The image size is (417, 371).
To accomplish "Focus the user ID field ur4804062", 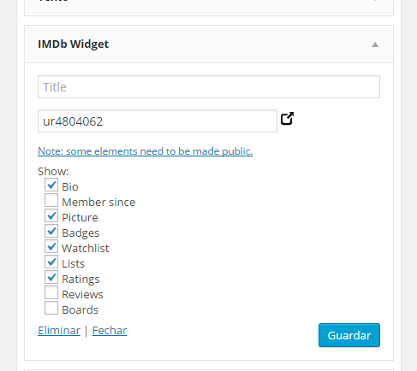I will pos(158,121).
